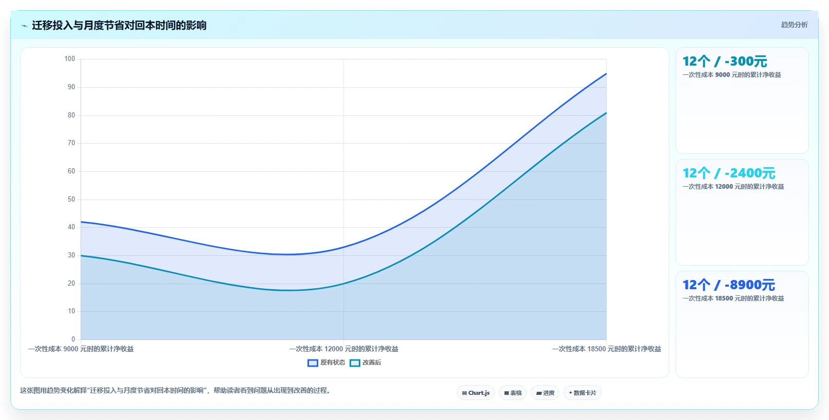Click the card caption 一次性成本 18500 元时的累计净收益

coord(734,298)
